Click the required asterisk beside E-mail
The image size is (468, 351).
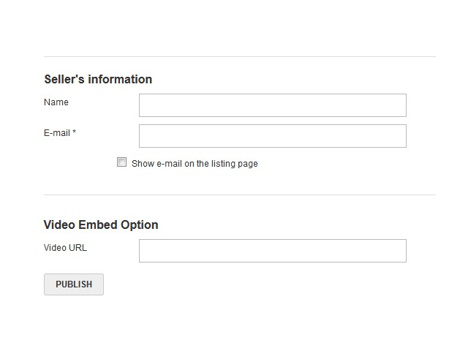[75, 132]
